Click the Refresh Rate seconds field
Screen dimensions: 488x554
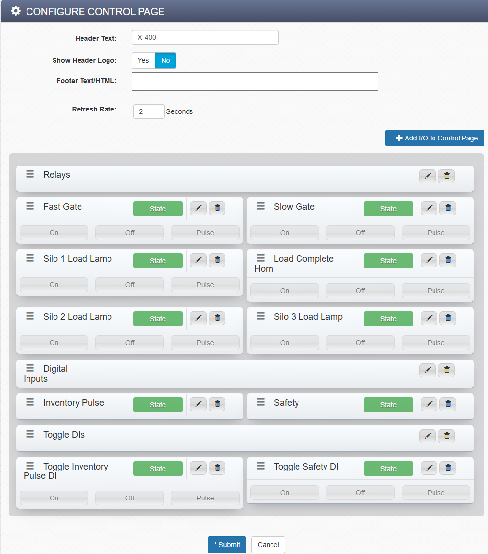149,111
